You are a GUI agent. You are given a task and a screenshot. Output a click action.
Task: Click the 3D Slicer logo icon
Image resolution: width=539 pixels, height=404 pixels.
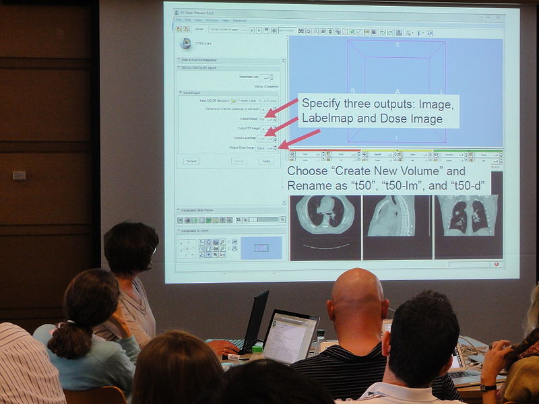186,43
